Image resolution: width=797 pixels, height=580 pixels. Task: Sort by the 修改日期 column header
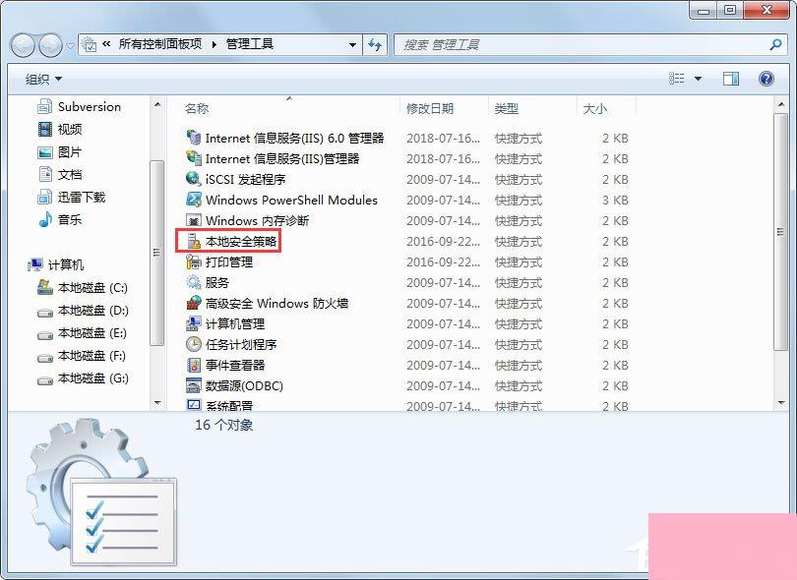430,108
